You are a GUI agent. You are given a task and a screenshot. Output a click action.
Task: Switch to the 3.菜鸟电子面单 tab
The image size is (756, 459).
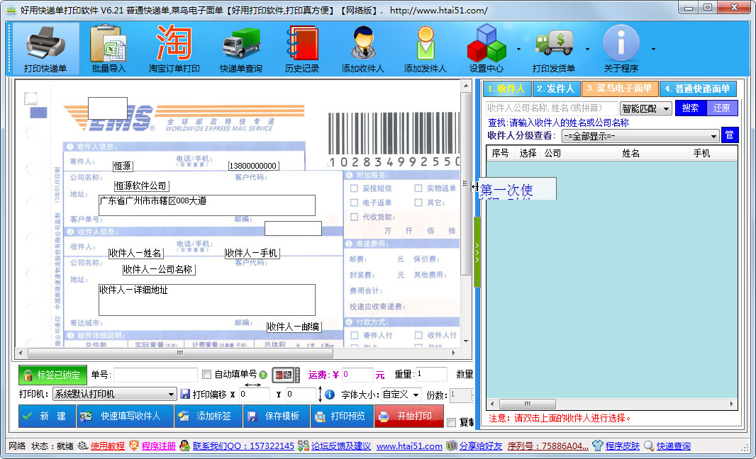[620, 89]
